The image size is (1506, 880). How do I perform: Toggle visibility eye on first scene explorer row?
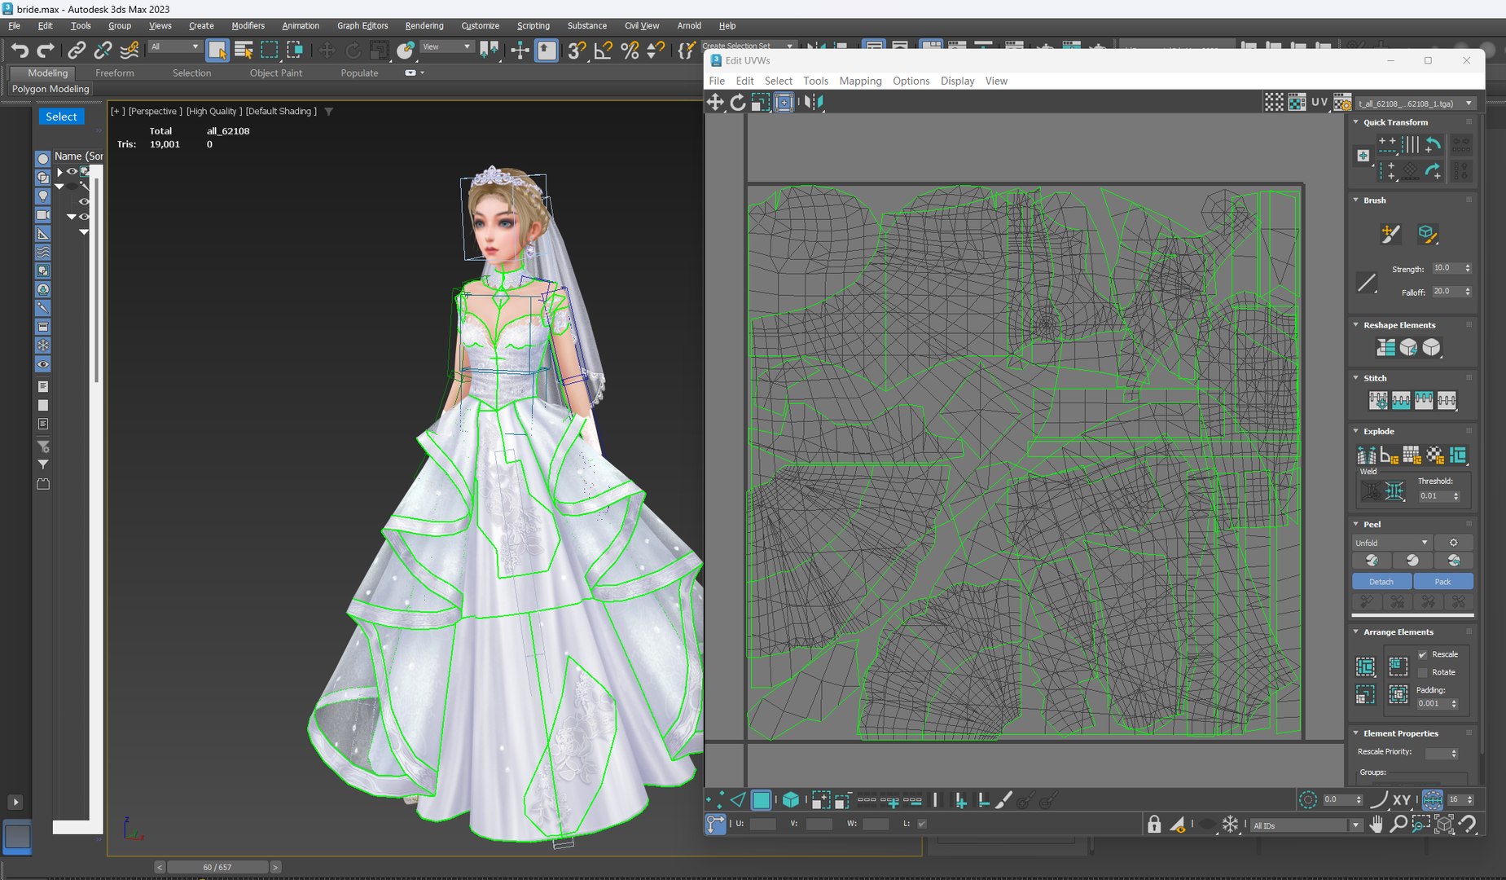(x=72, y=172)
